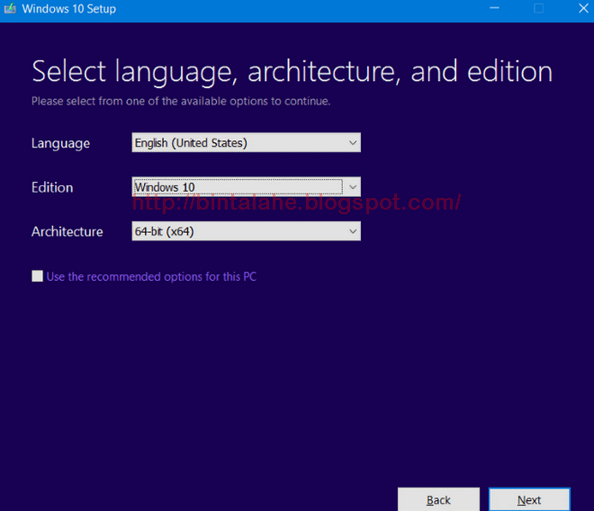
Task: Close the Windows 10 Setup window
Action: point(583,8)
